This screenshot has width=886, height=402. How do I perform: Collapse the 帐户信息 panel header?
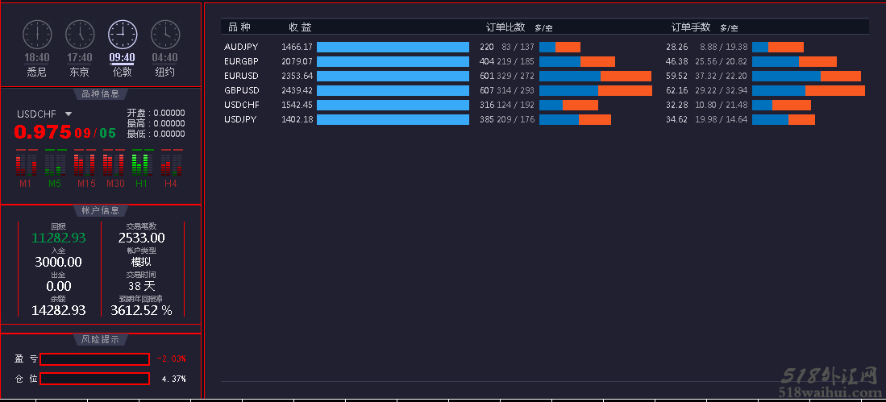coord(101,210)
